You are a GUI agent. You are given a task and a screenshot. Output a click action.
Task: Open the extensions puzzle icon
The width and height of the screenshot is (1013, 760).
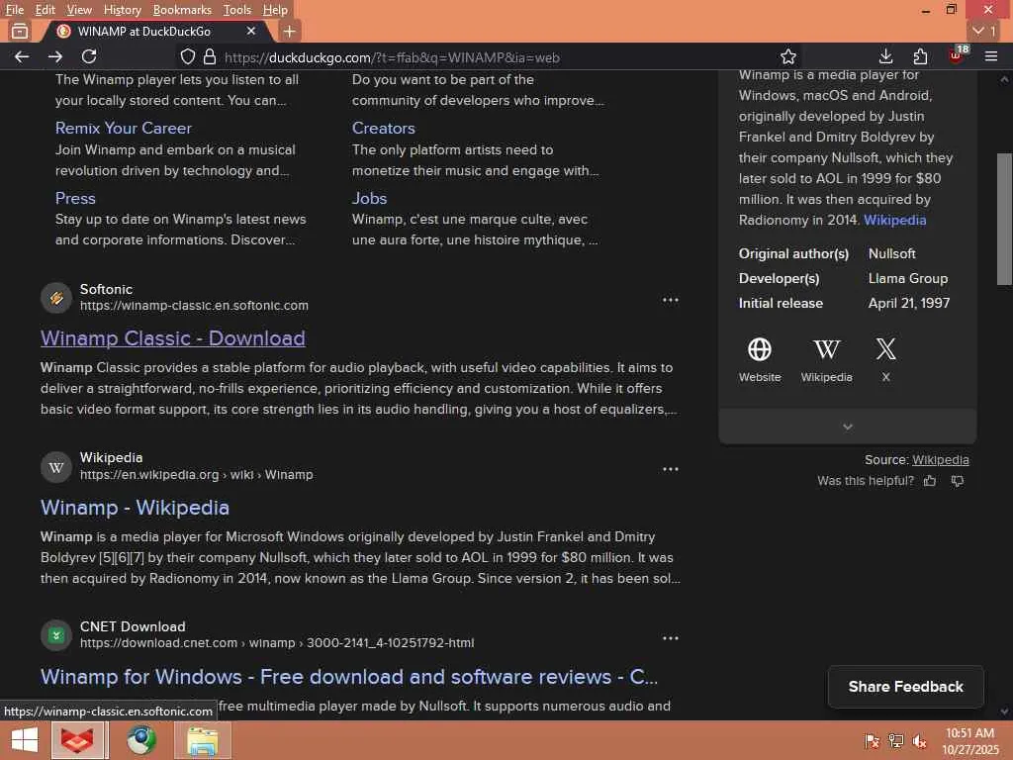[x=920, y=56]
